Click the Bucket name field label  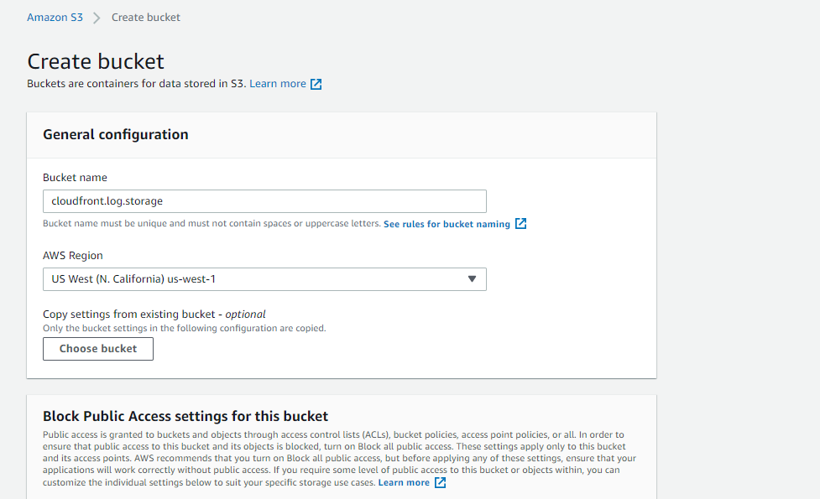pyautogui.click(x=75, y=178)
